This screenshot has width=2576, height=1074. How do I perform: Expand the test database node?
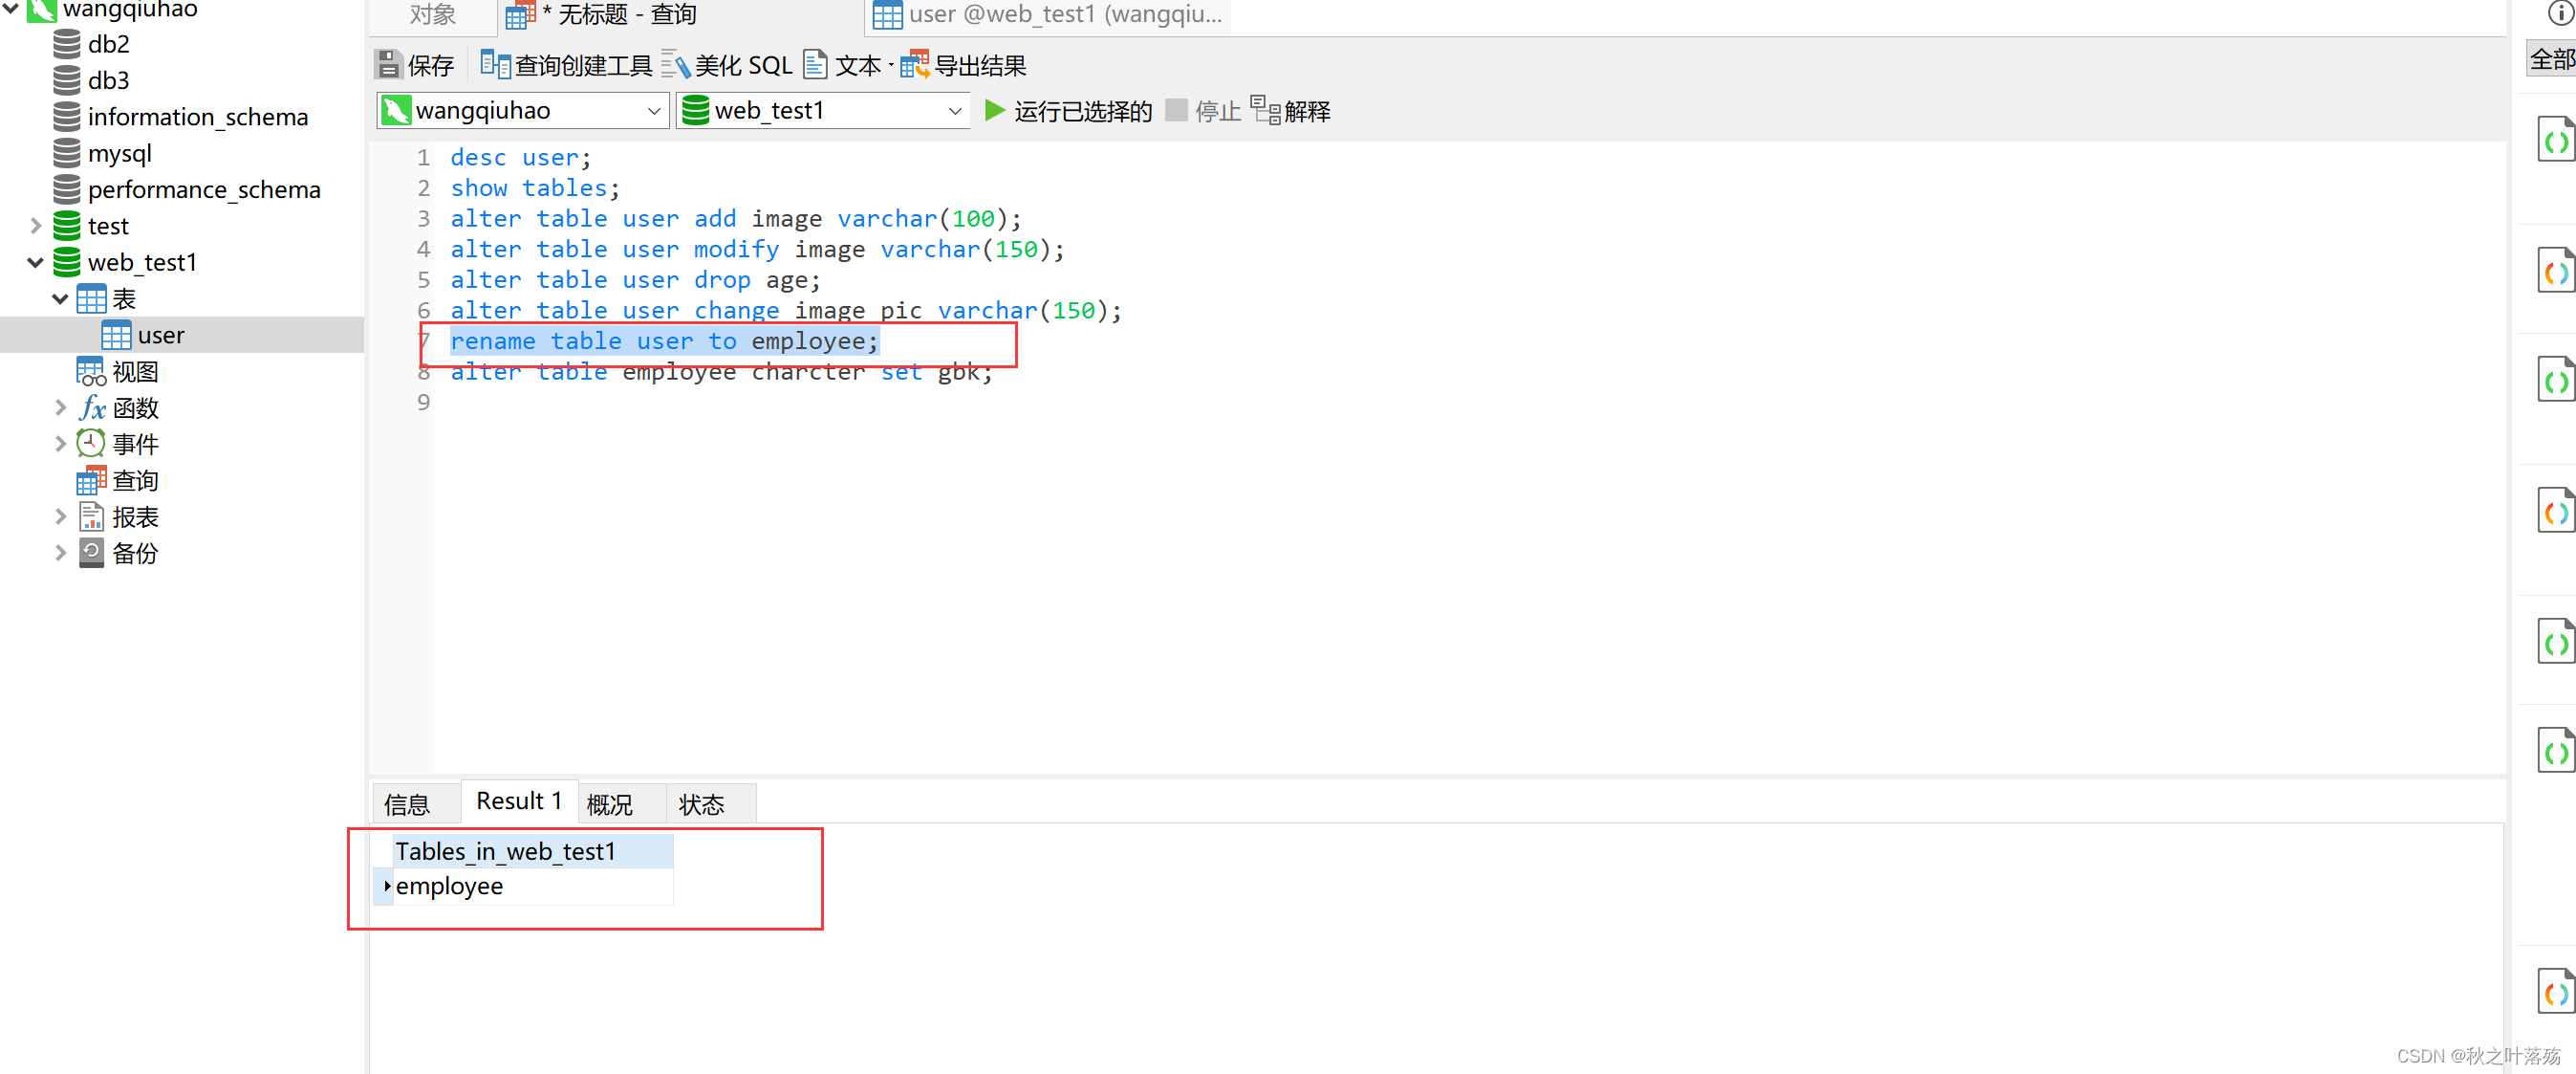click(x=36, y=227)
